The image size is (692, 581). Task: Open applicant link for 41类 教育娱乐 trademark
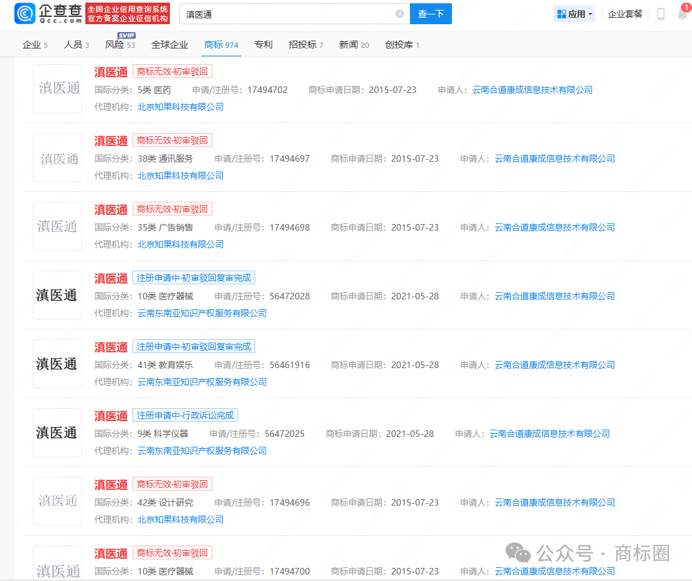coord(555,365)
